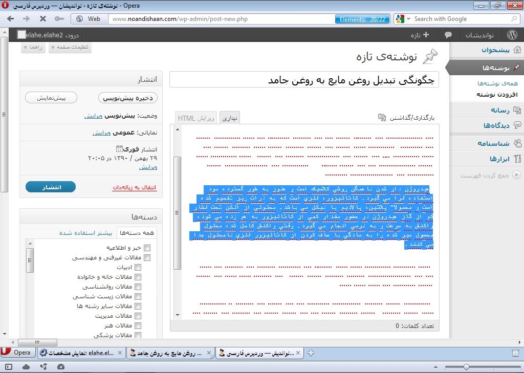Viewport: 524px width, 373px height.
Task: Open the publish date calendar icon
Action: coord(119,149)
